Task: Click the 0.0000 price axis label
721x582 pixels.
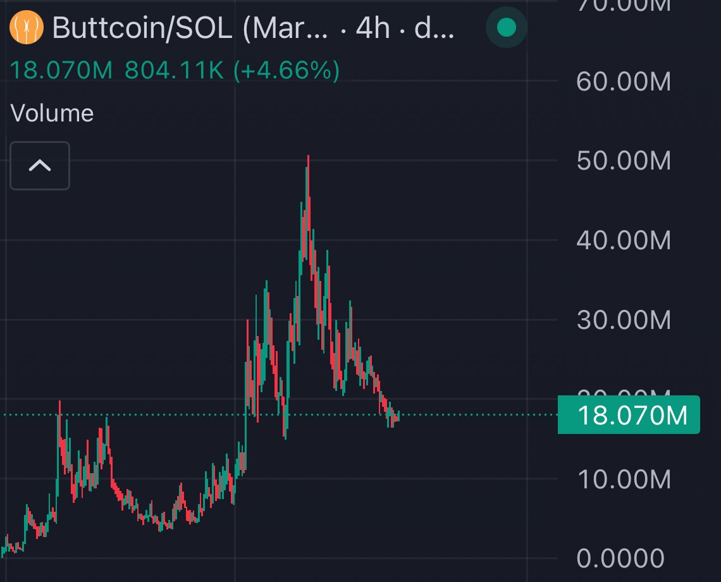Action: tap(620, 558)
